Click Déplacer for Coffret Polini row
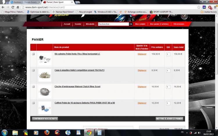The height and width of the screenshot is (136, 218). [x=142, y=103]
